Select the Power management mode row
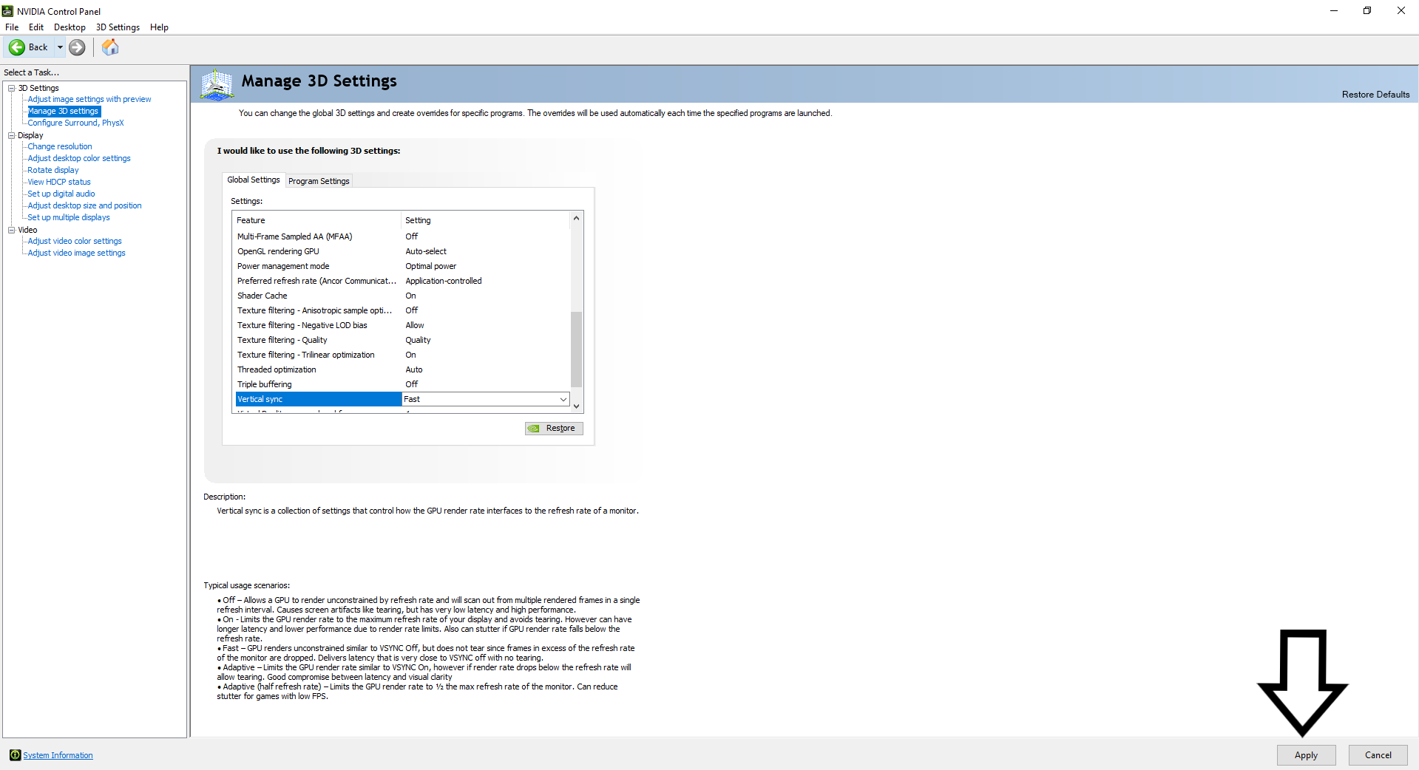Image resolution: width=1419 pixels, height=770 pixels. tap(402, 266)
